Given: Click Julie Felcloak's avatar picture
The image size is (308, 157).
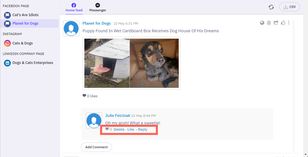Looking at the screenshot, I should tap(94, 121).
